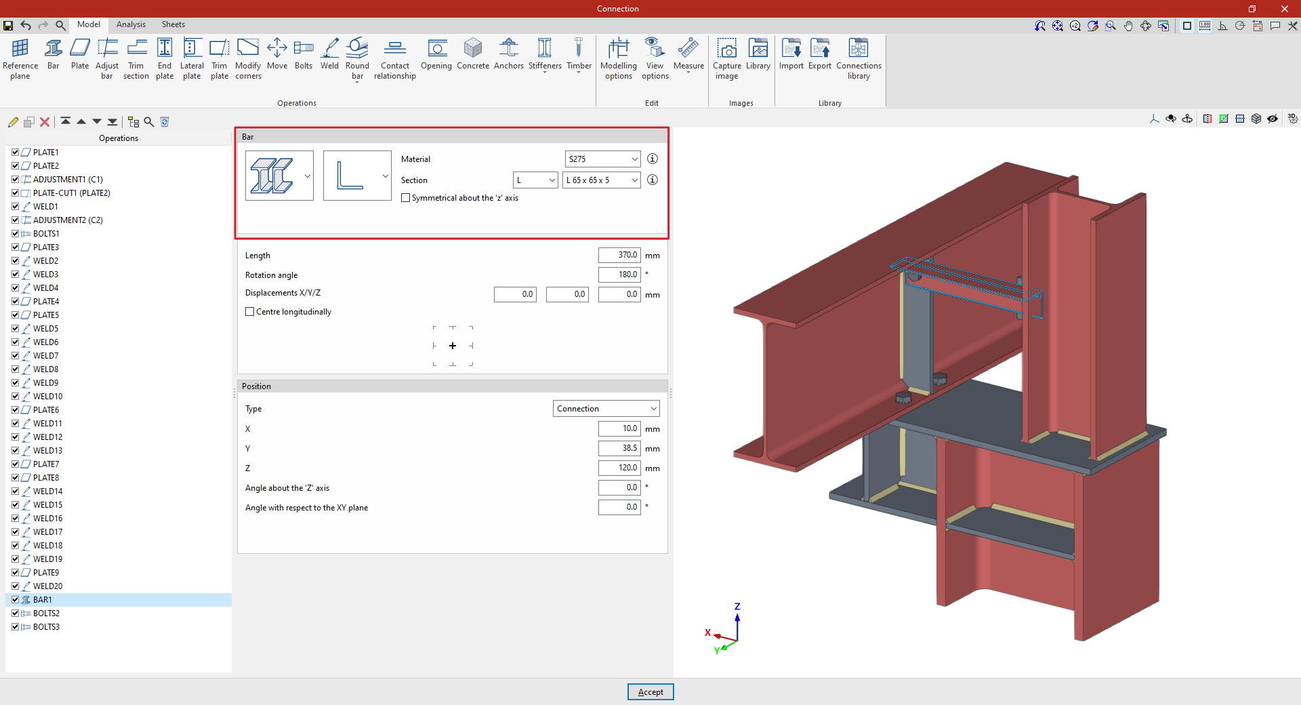Screen dimensions: 1301x705
Task: Click the Accept button
Action: [x=650, y=692]
